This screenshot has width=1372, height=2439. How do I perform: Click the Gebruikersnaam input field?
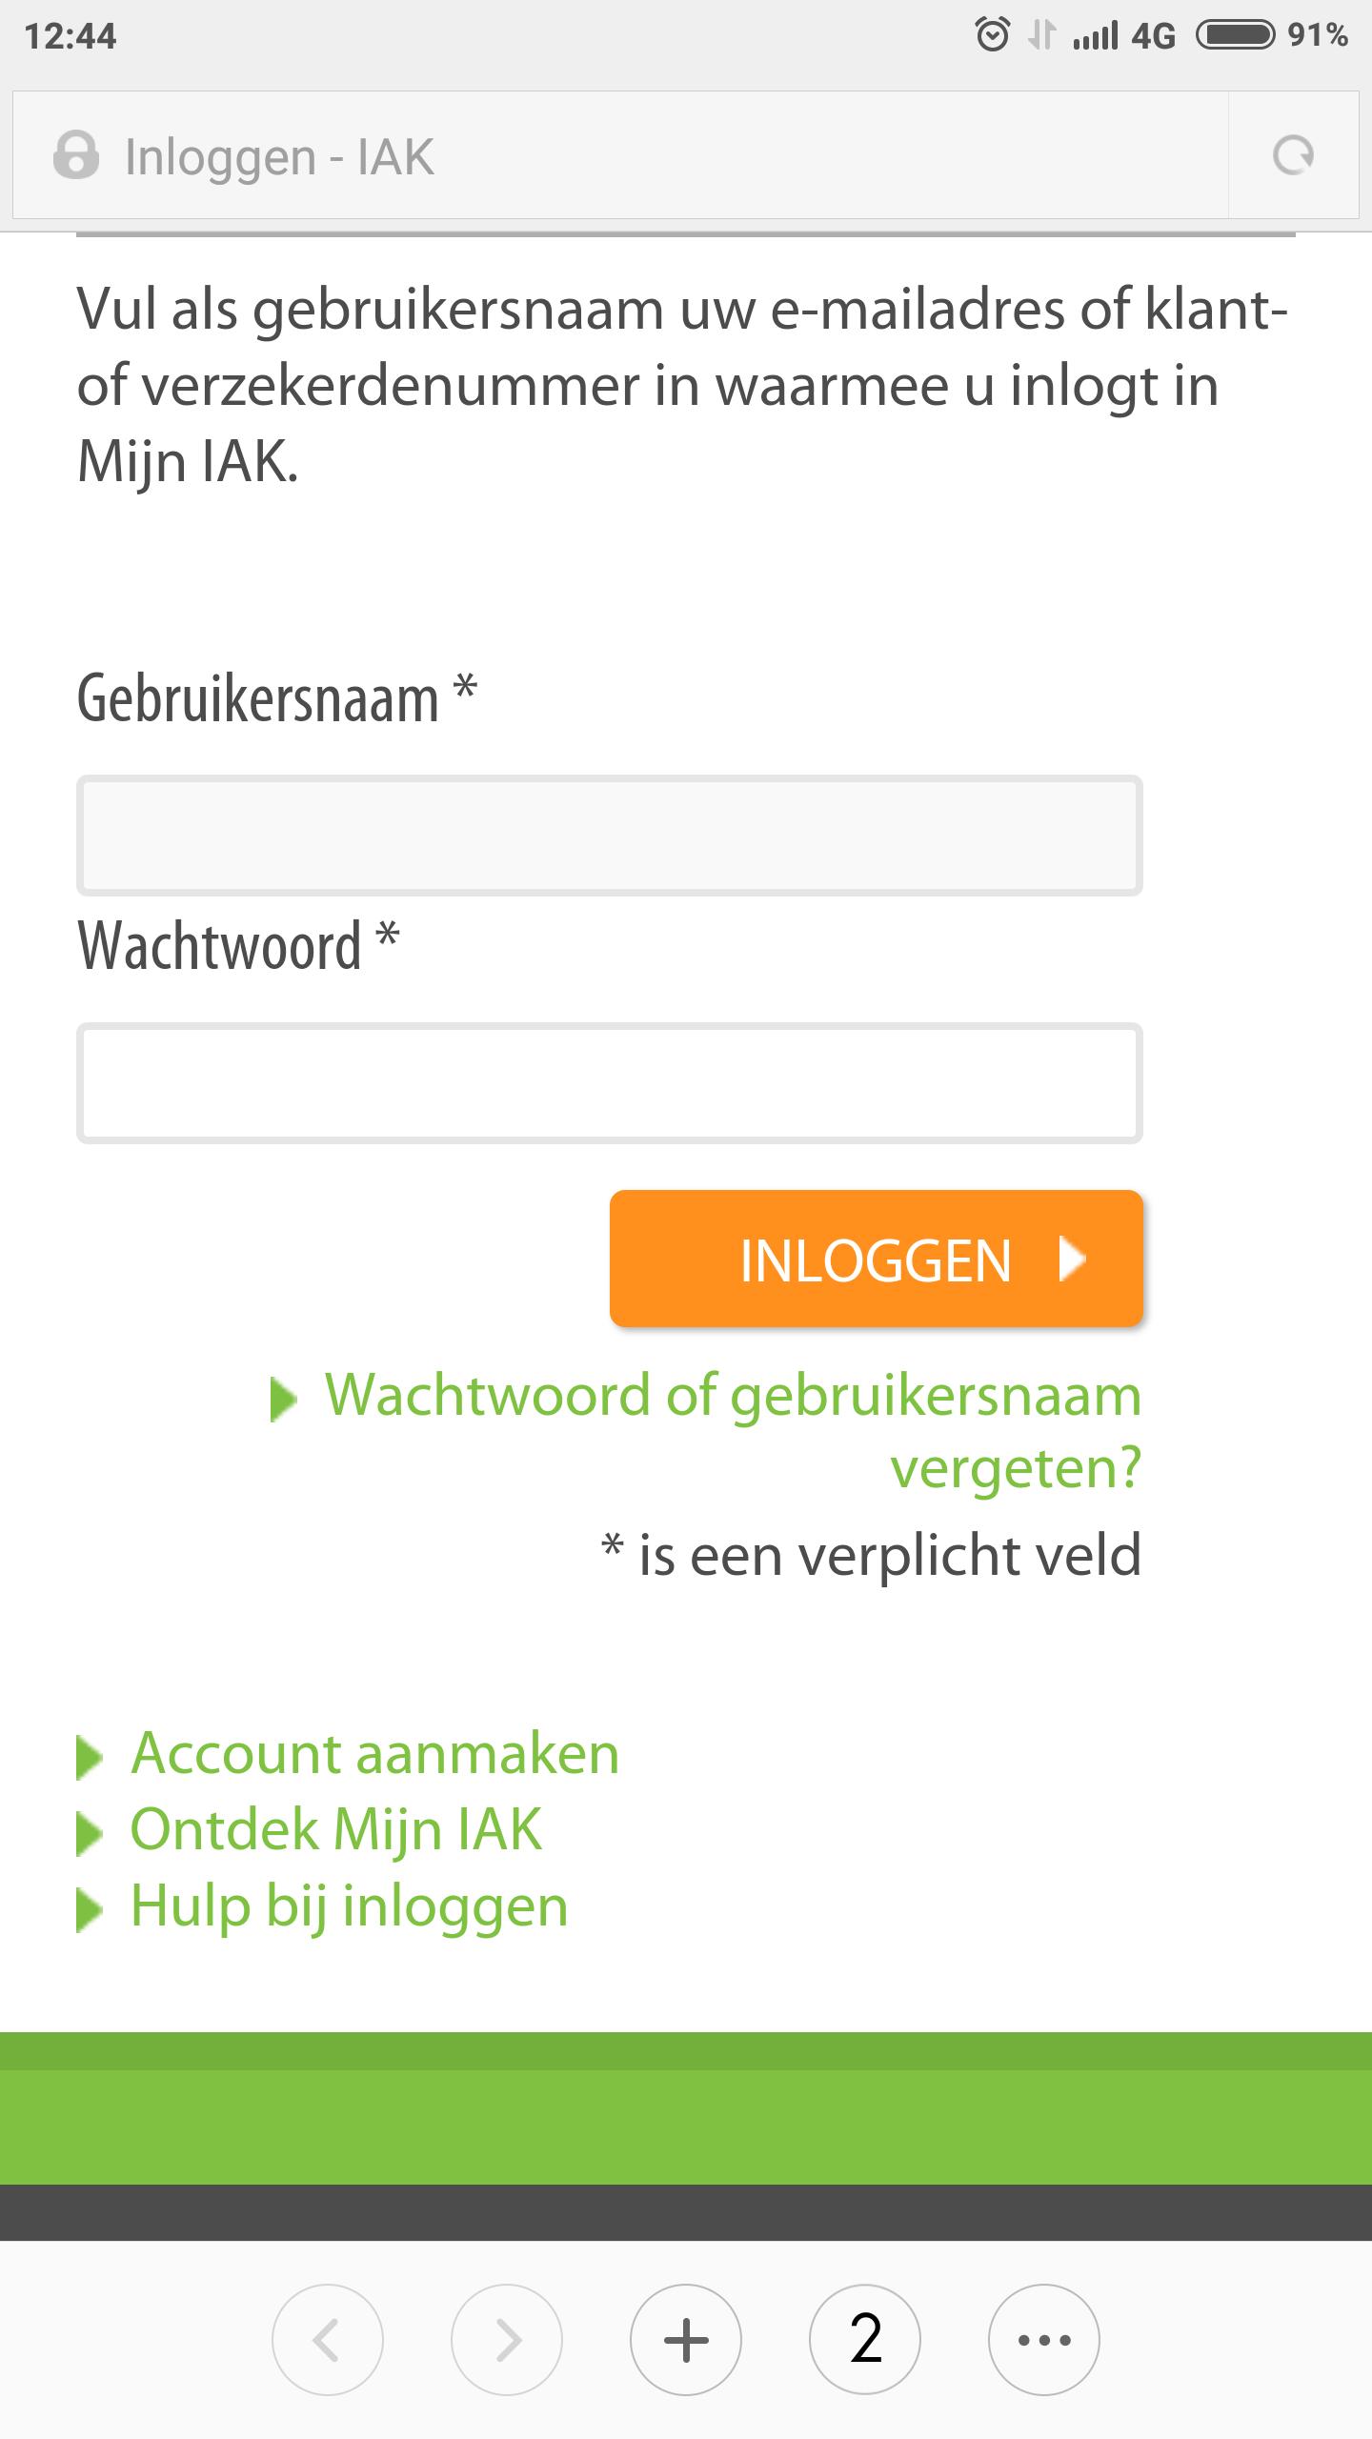(610, 835)
